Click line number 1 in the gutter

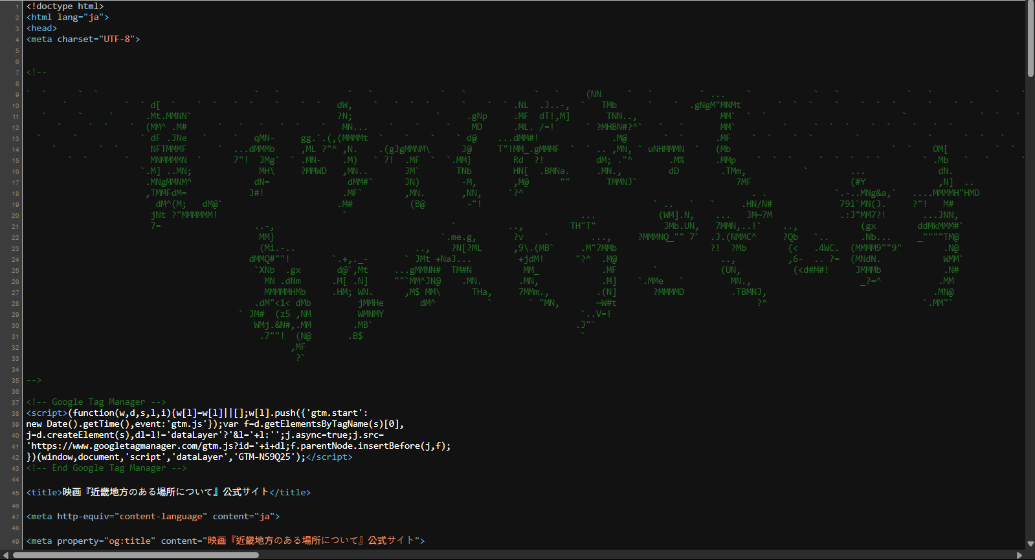click(x=17, y=6)
